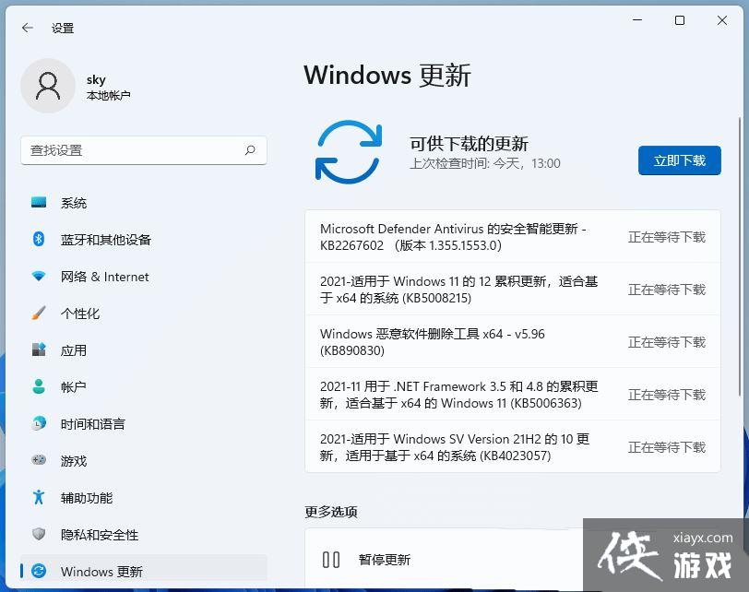Click the back arrow in Settings
This screenshot has height=592, width=749.
tap(27, 28)
